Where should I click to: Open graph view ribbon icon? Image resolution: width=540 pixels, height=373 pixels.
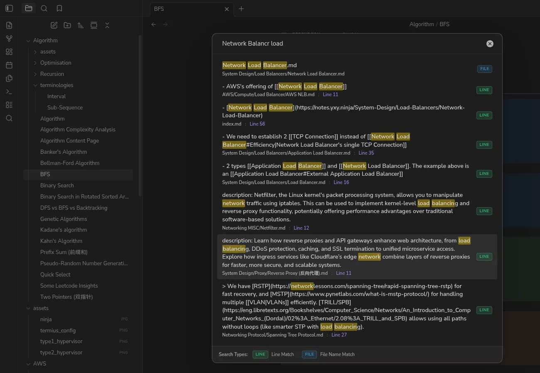pyautogui.click(x=9, y=39)
